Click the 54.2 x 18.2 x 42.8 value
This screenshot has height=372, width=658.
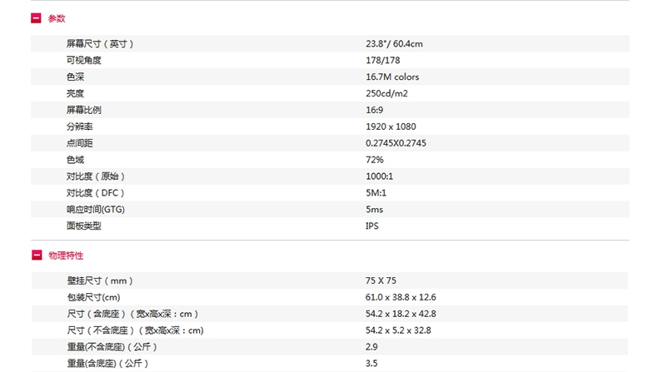pos(401,314)
